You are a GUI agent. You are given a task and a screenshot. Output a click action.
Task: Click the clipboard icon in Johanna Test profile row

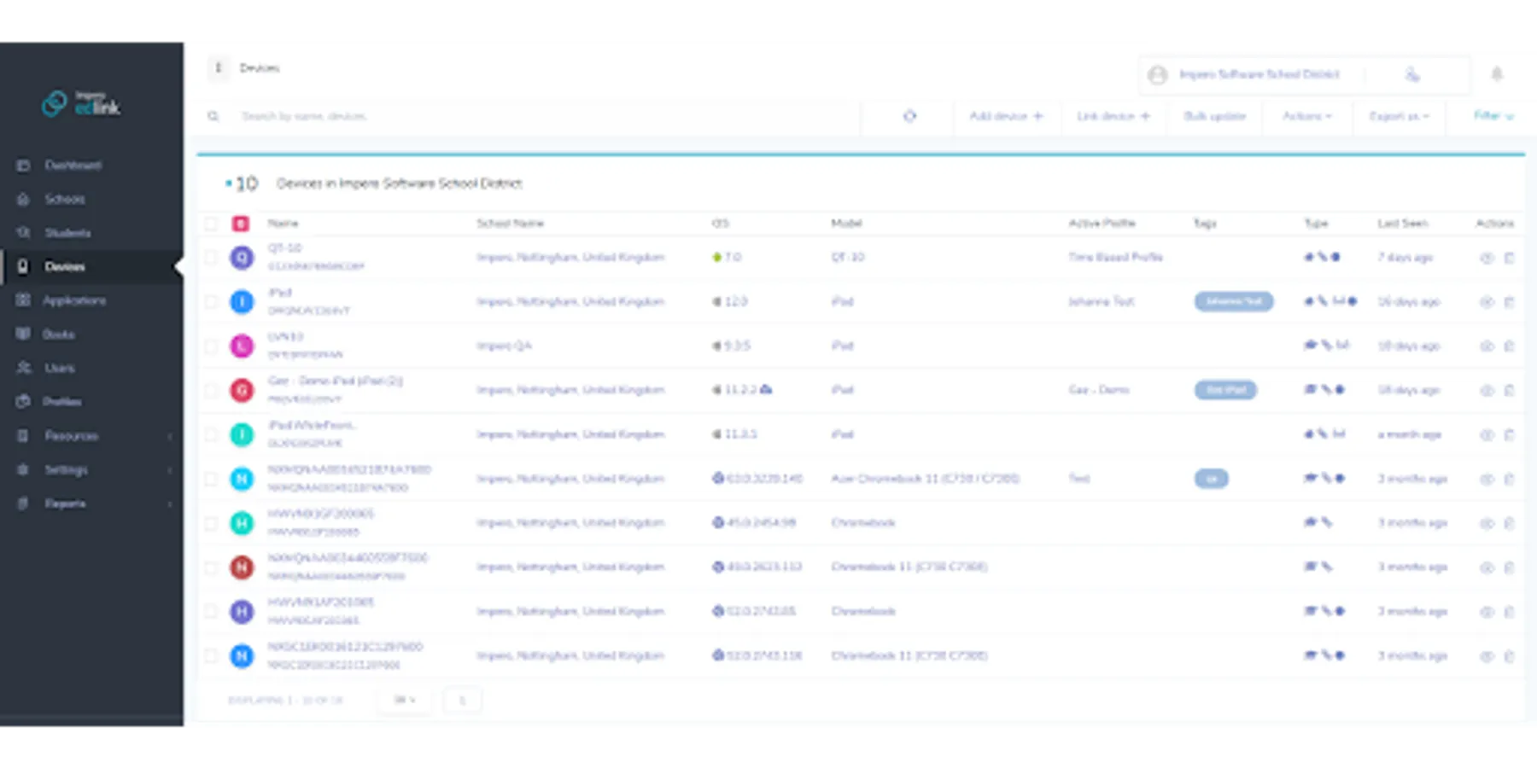(1509, 302)
